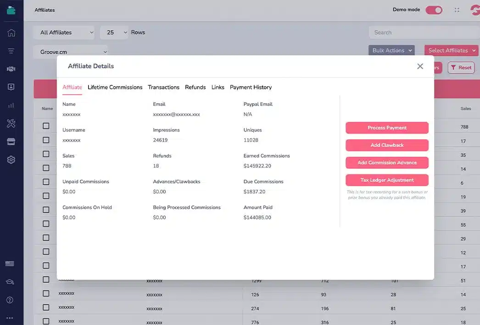Image resolution: width=480 pixels, height=325 pixels.
Task: Click the US flag language icon
Action: (x=10, y=264)
